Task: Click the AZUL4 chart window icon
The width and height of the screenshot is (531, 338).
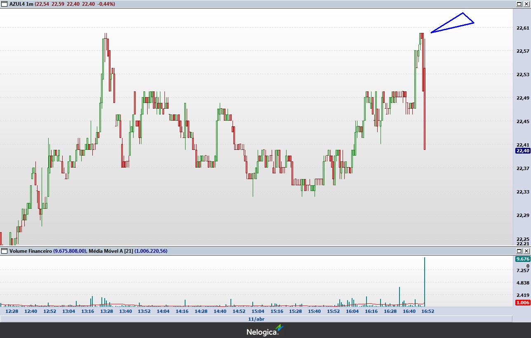Action: point(4,4)
